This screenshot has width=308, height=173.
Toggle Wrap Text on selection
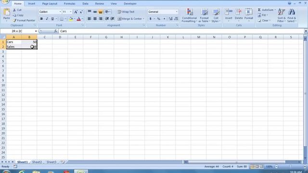point(126,12)
